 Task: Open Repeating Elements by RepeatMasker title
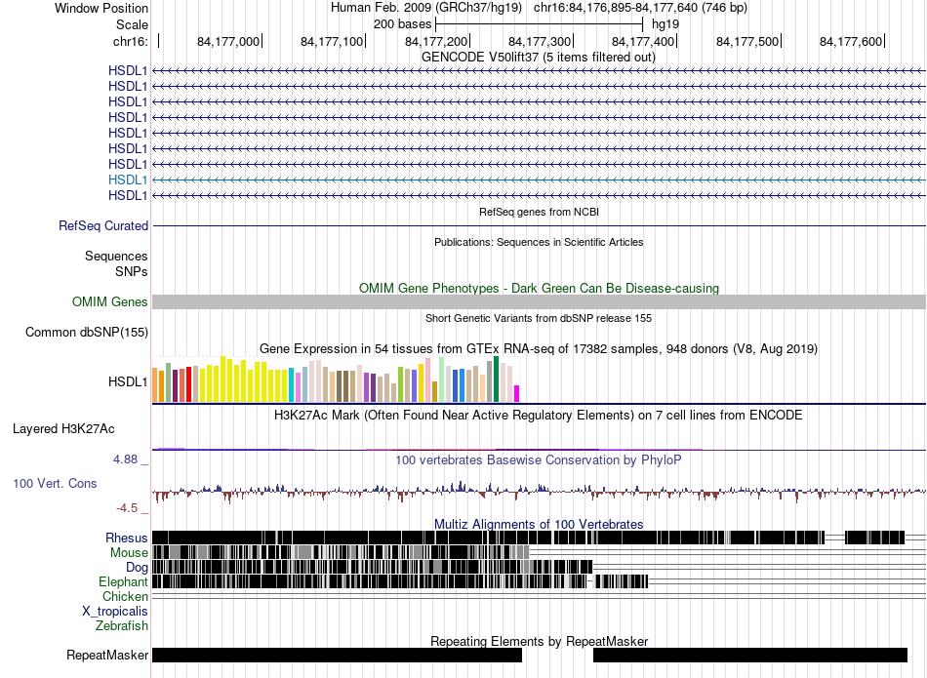(x=539, y=641)
